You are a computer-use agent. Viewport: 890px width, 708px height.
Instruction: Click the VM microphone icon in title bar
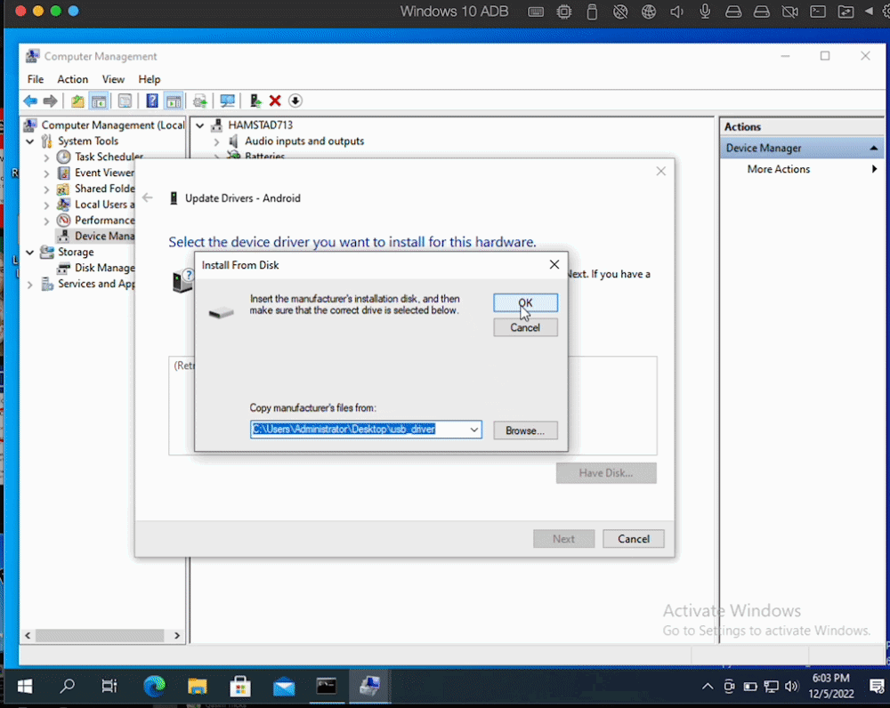point(704,12)
